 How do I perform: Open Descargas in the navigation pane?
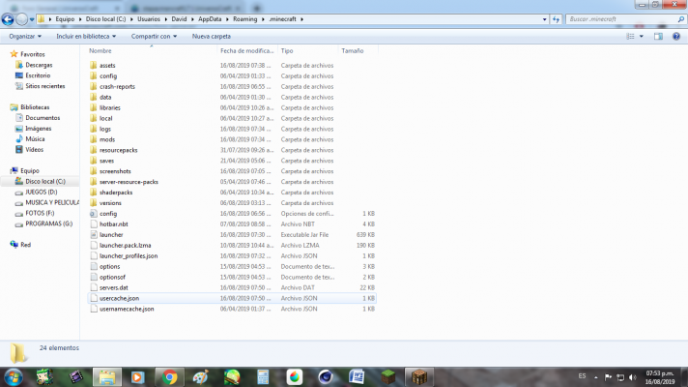[39, 65]
